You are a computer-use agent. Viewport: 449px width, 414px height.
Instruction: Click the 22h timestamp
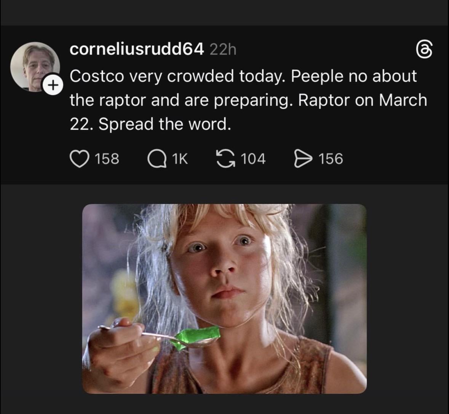(x=223, y=50)
